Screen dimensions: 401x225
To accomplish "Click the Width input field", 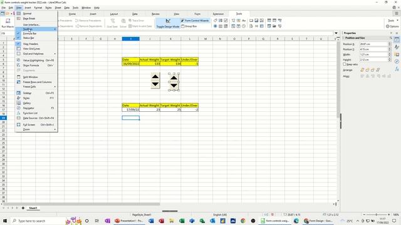I will [373, 54].
